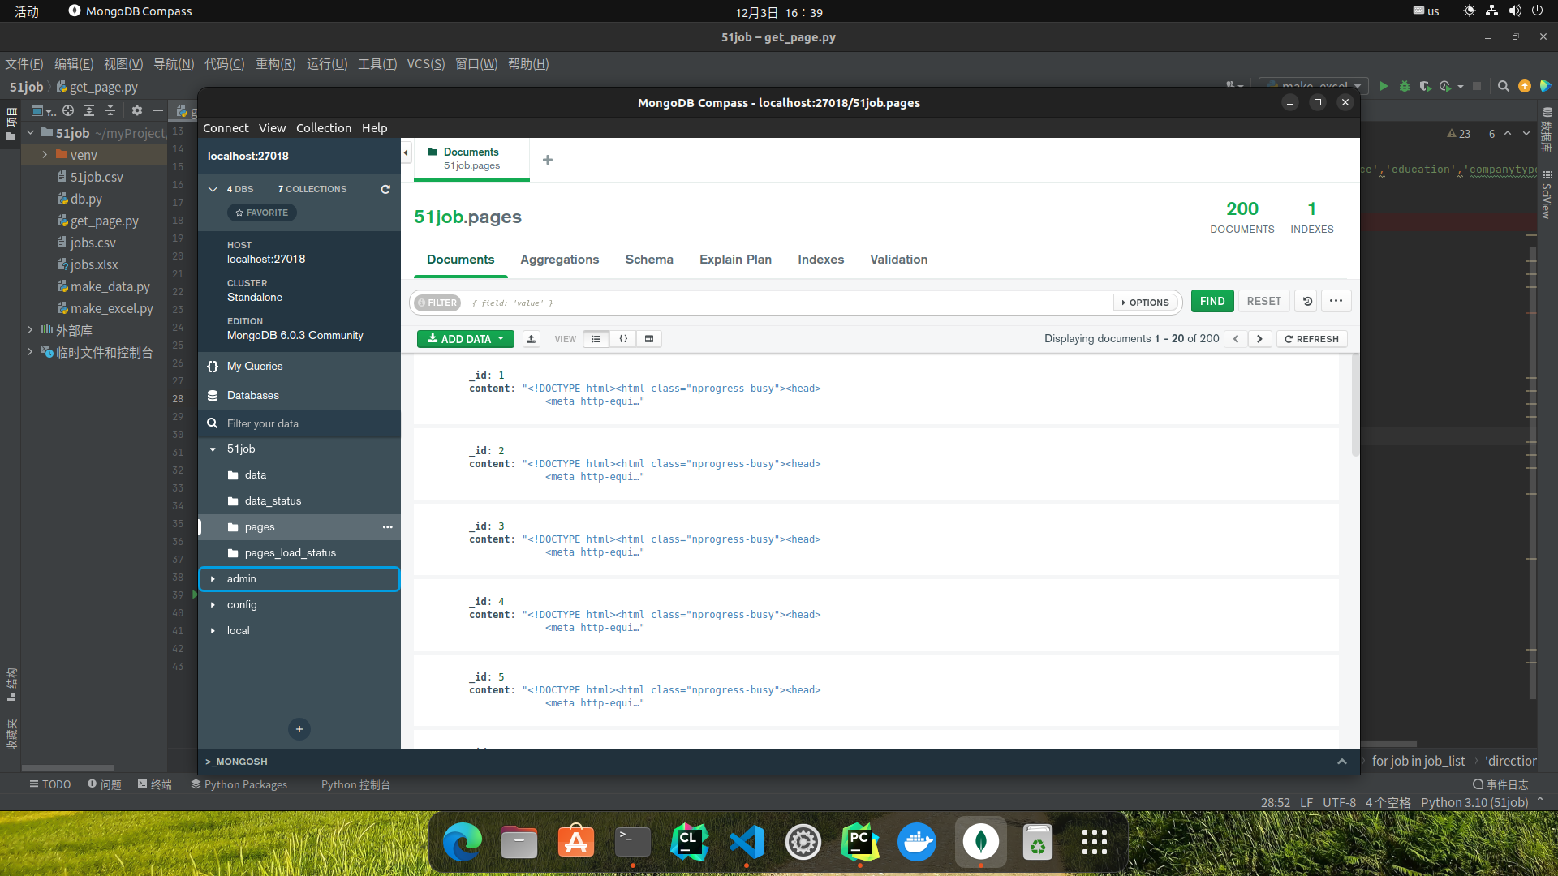The image size is (1558, 876).
Task: Expand 外部库 in PyCharm project tree
Action: coord(31,330)
